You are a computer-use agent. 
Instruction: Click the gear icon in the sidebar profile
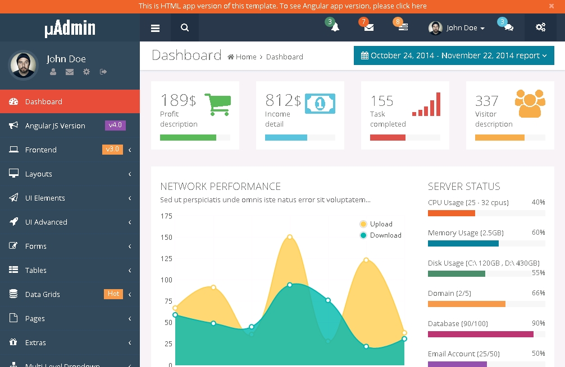(86, 72)
